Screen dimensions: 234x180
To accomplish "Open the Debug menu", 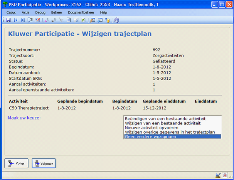I will tap(40, 13).
